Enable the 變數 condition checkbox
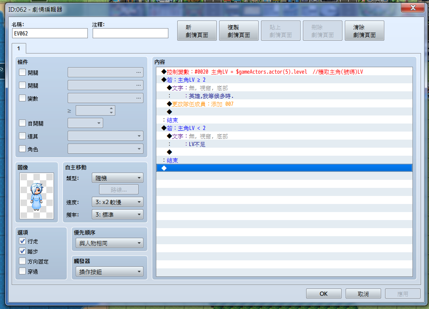Viewport: 429px width, 309px height. tap(23, 98)
